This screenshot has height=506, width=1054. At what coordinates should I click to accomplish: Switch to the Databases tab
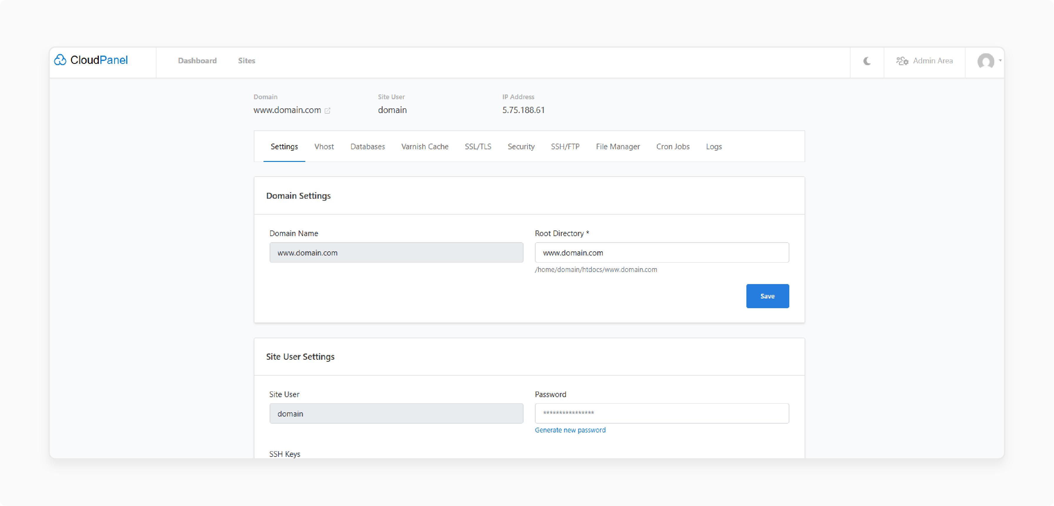(x=367, y=147)
